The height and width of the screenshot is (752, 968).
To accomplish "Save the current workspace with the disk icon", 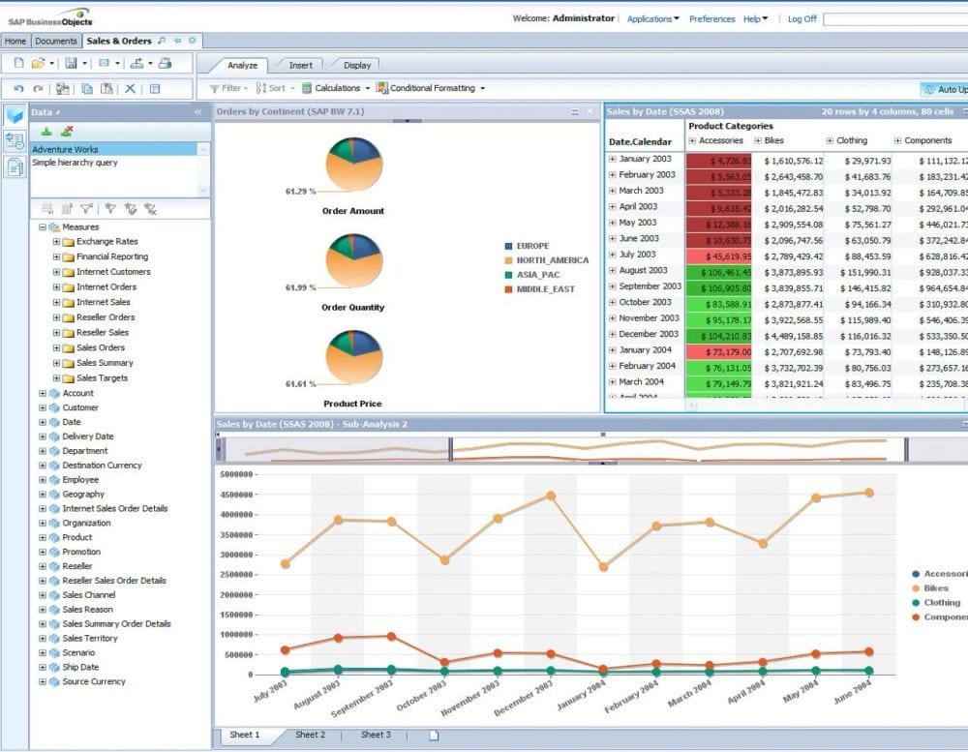I will (x=72, y=65).
